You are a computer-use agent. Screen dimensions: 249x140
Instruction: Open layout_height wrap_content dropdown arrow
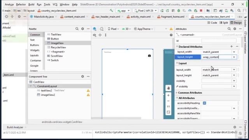point(234,57)
